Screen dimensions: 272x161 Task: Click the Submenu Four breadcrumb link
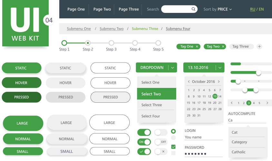[x=178, y=29]
